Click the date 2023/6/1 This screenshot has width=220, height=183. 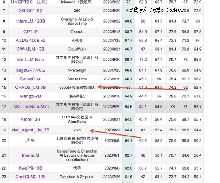click(x=112, y=155)
